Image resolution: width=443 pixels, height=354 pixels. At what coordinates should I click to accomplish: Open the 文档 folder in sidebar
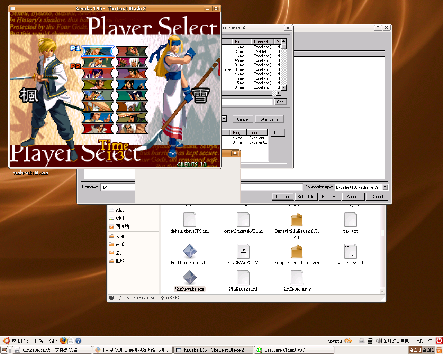tap(117, 236)
